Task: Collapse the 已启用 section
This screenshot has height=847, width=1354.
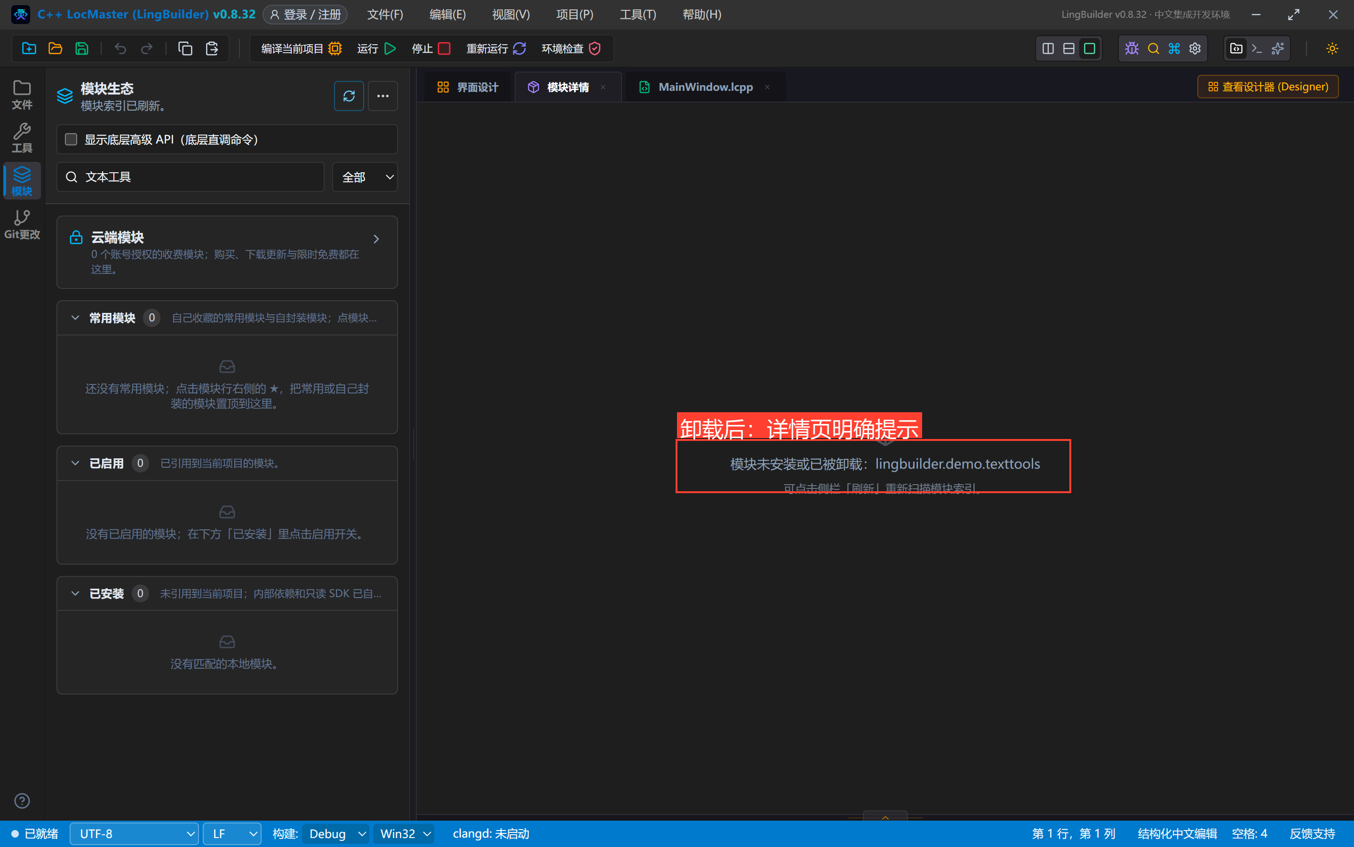Action: [x=75, y=463]
